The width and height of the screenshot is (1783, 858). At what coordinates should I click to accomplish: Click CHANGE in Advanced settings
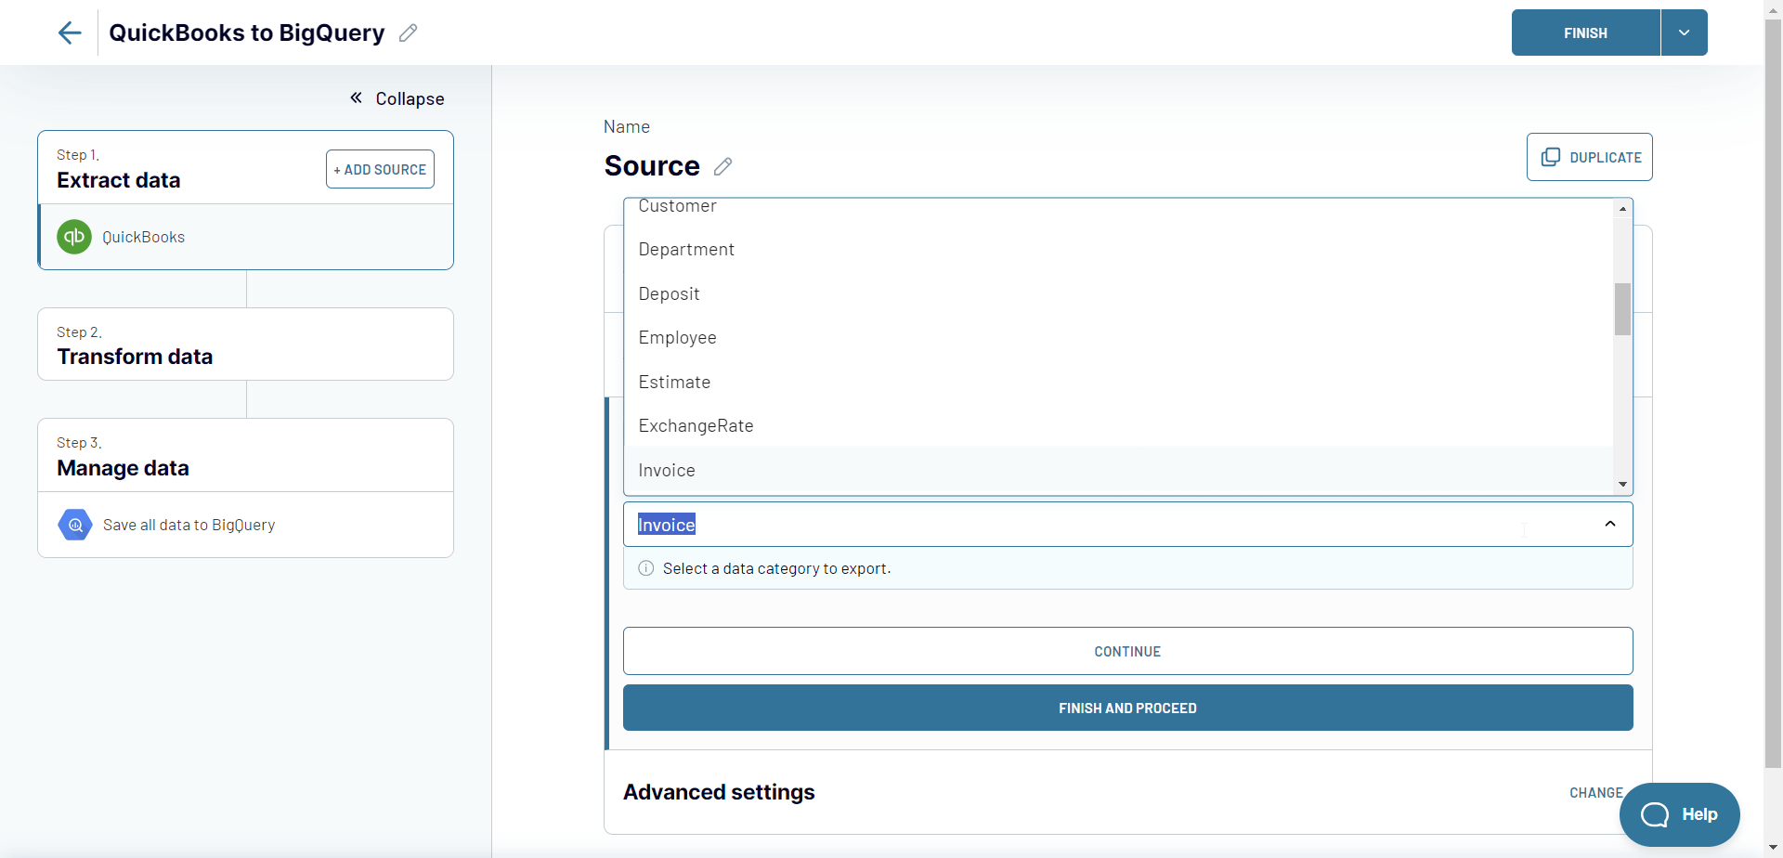pos(1595,792)
